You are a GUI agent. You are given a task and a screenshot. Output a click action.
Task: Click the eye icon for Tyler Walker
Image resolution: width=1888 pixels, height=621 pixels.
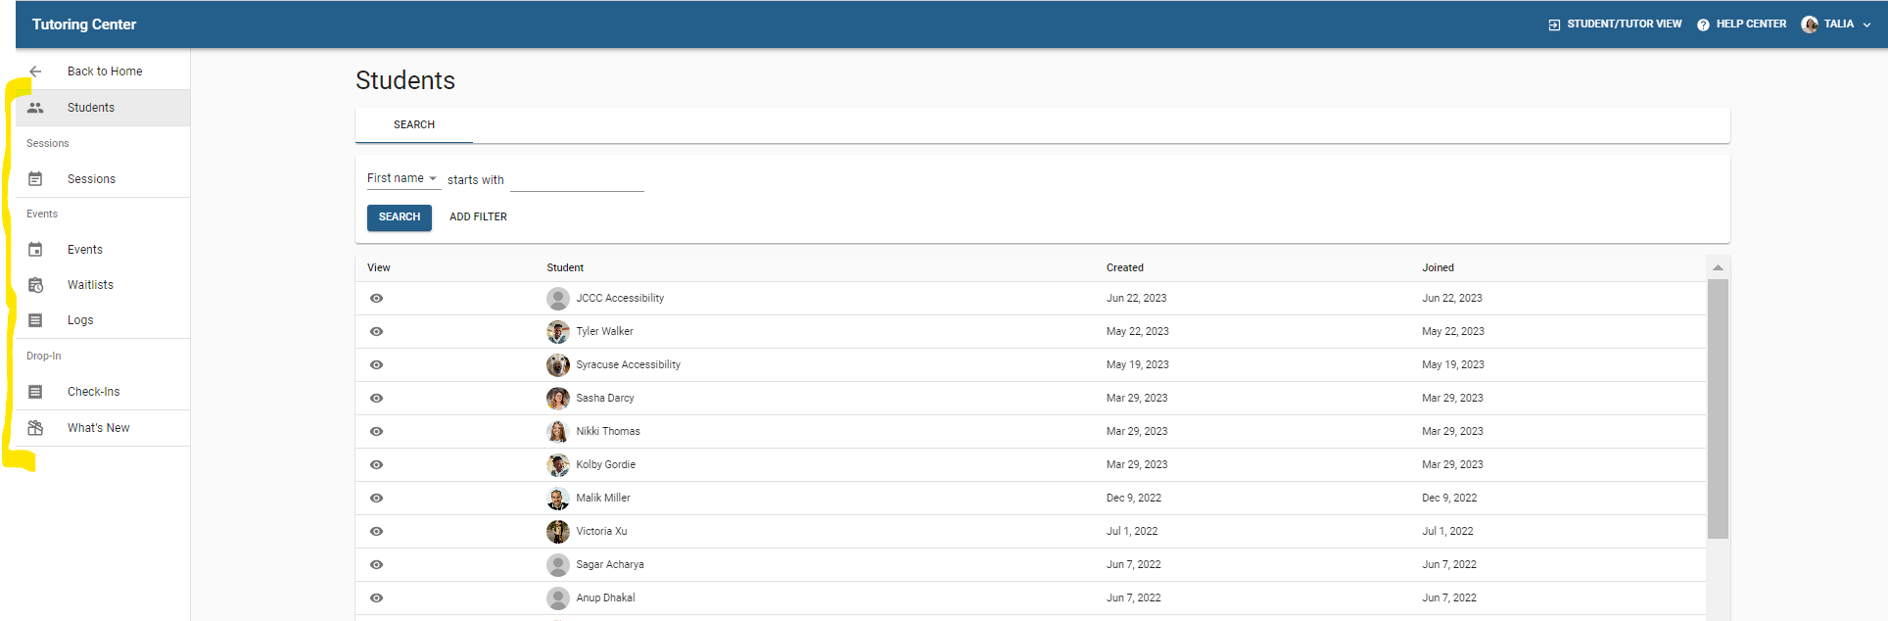376,332
